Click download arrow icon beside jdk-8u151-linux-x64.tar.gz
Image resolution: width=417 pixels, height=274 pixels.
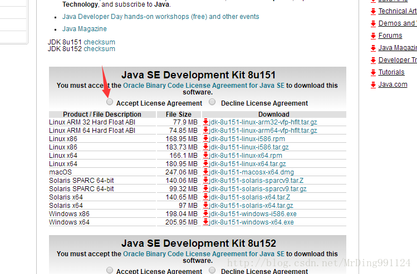[x=205, y=164]
